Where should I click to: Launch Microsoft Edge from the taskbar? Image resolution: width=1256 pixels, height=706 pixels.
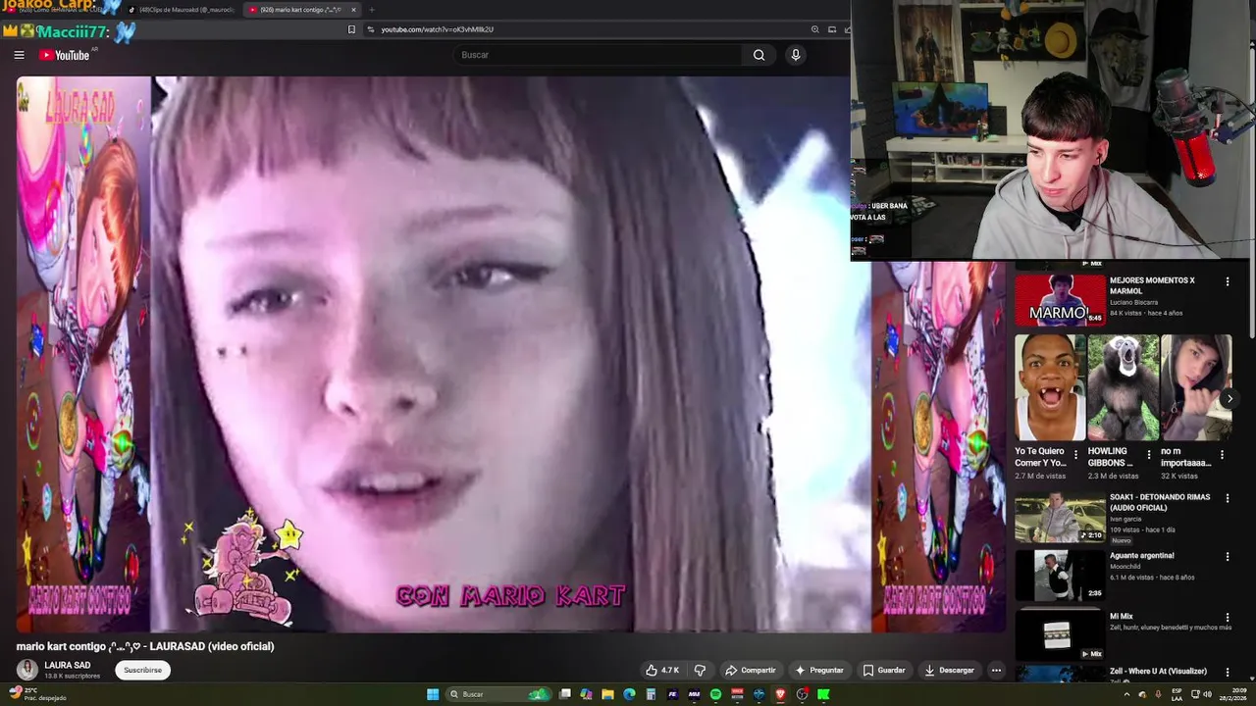click(629, 694)
